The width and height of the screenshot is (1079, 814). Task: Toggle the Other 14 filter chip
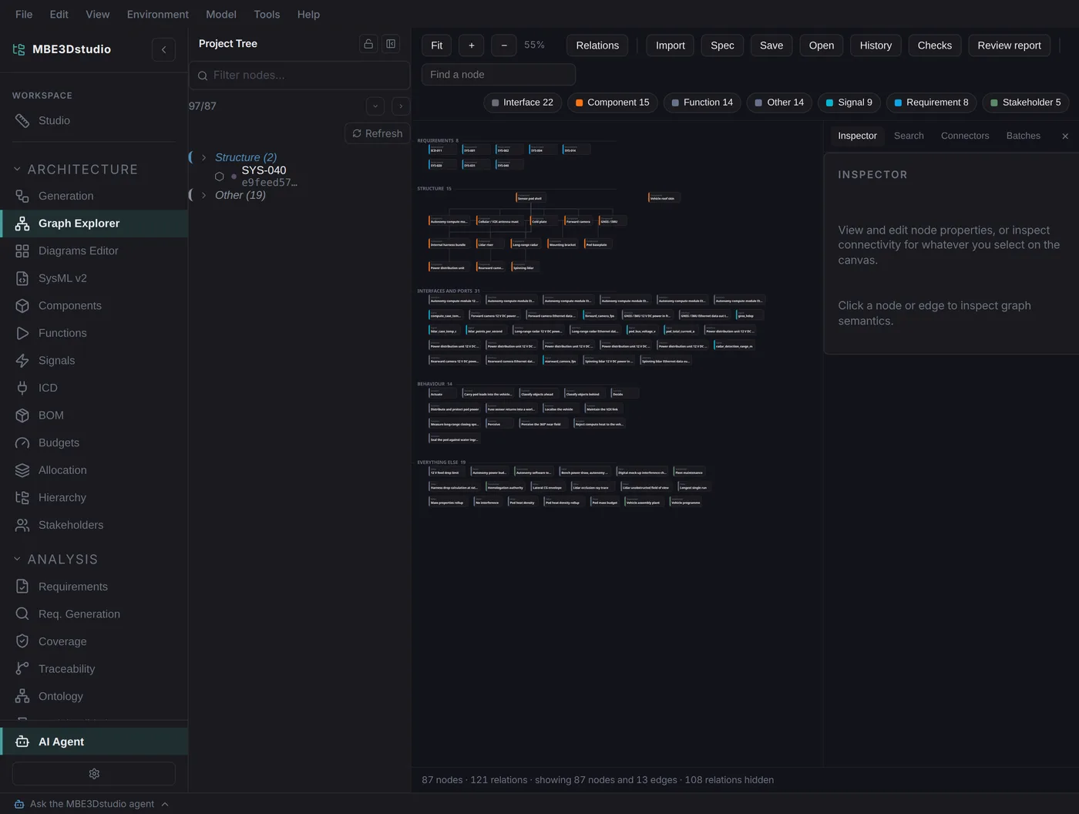(779, 103)
